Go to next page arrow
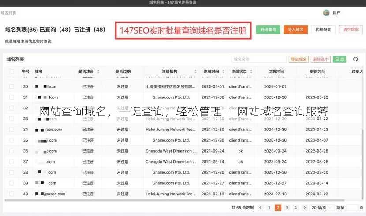The height and width of the screenshot is (216, 366). pos(304,207)
